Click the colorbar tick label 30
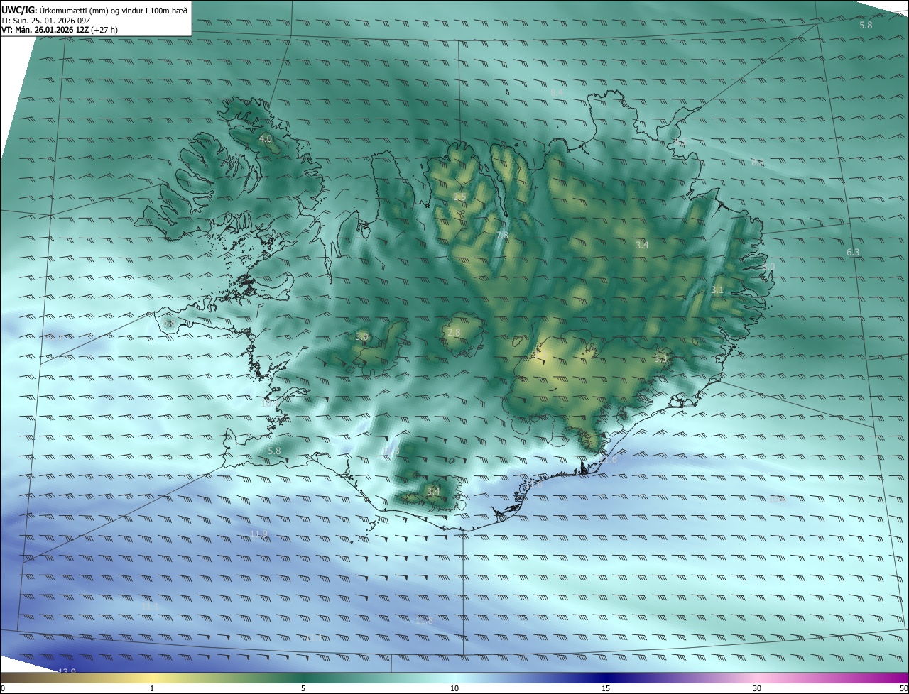The width and height of the screenshot is (909, 694). coord(757,688)
